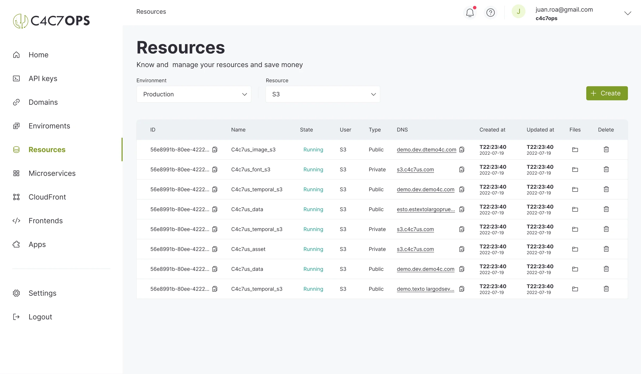Click the Type column header
The height and width of the screenshot is (374, 641).
point(375,130)
